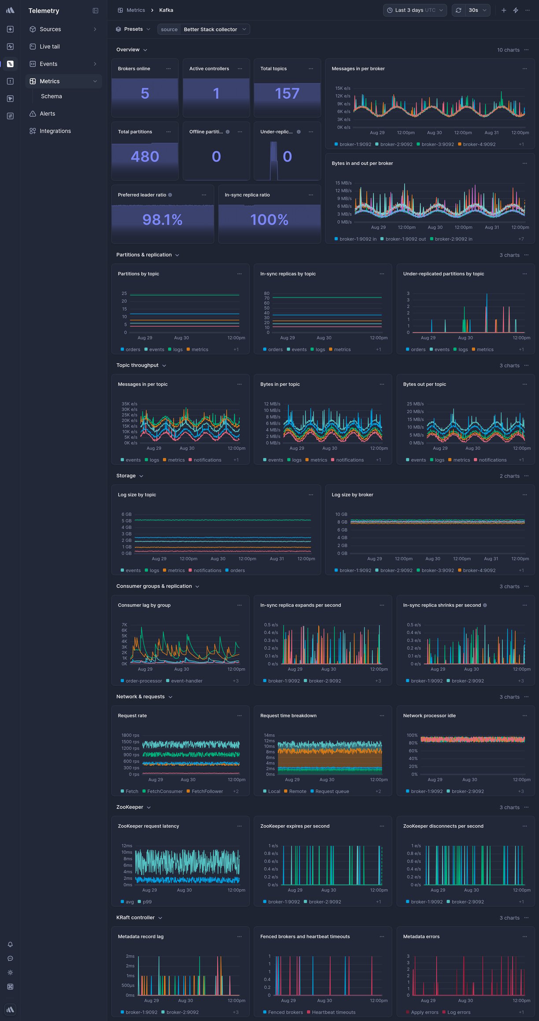Collapse the Telemetry sidebar panel
539x1021 pixels.
(96, 11)
